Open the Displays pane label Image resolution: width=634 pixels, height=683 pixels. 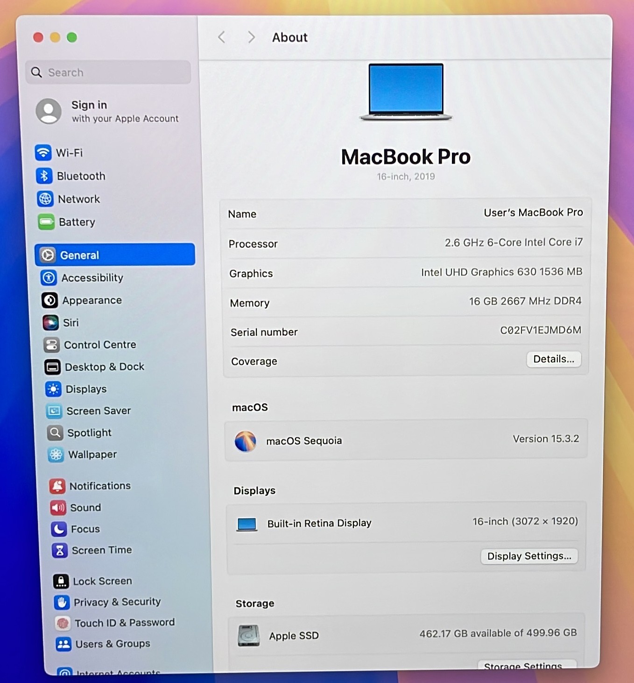point(86,389)
